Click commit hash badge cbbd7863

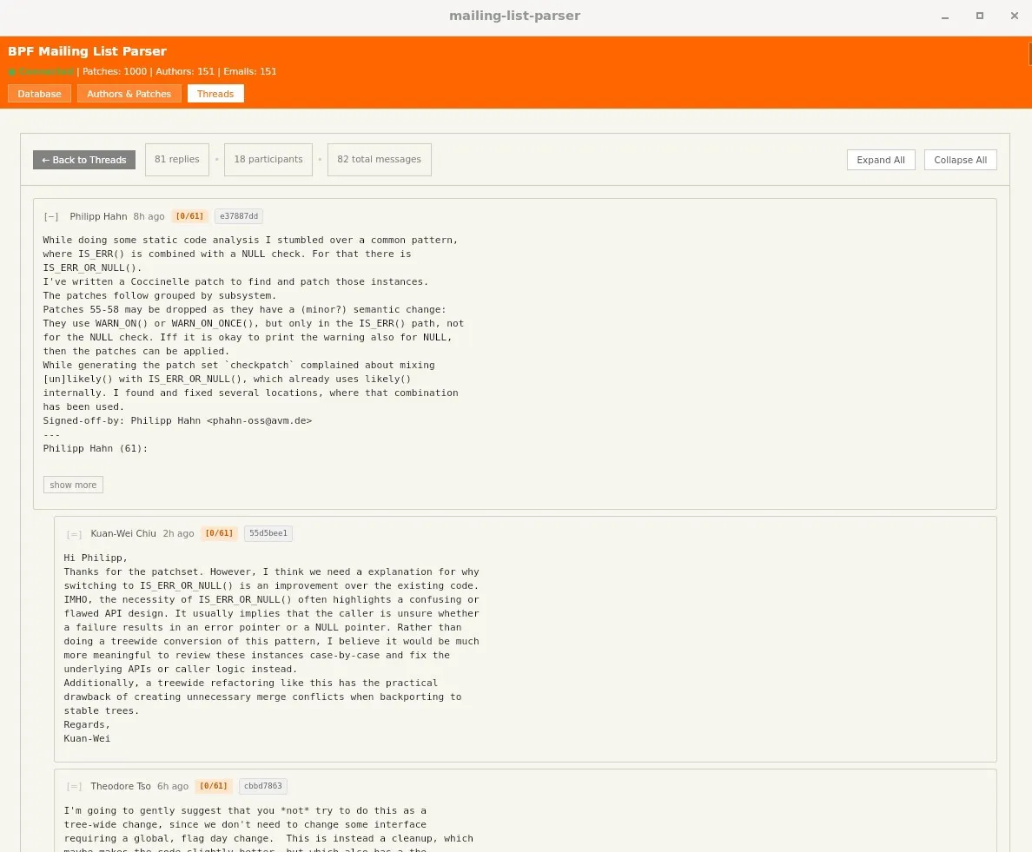pyautogui.click(x=262, y=787)
